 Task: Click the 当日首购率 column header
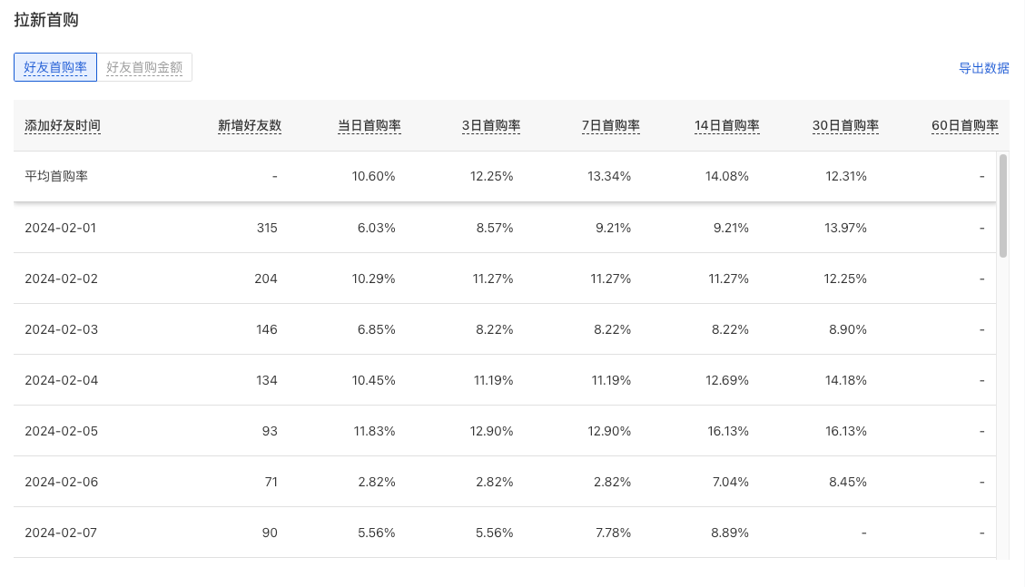[x=370, y=125]
